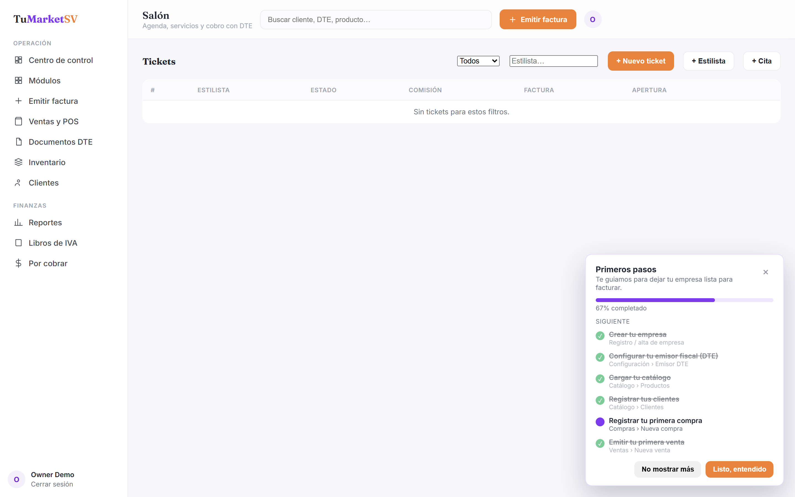795x497 pixels.
Task: Click Listo, entendido button
Action: tap(739, 469)
